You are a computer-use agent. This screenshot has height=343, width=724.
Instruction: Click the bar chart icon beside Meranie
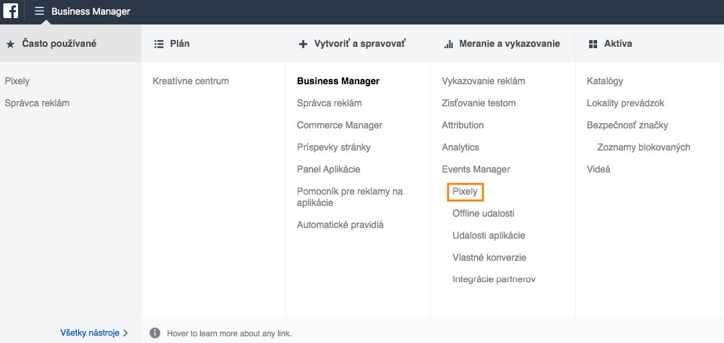(448, 44)
